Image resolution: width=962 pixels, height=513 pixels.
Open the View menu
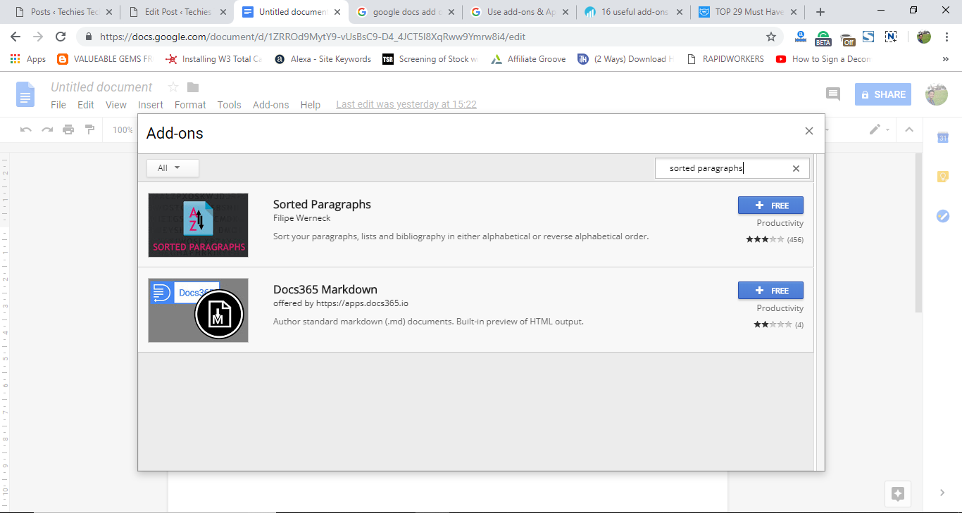(x=116, y=105)
